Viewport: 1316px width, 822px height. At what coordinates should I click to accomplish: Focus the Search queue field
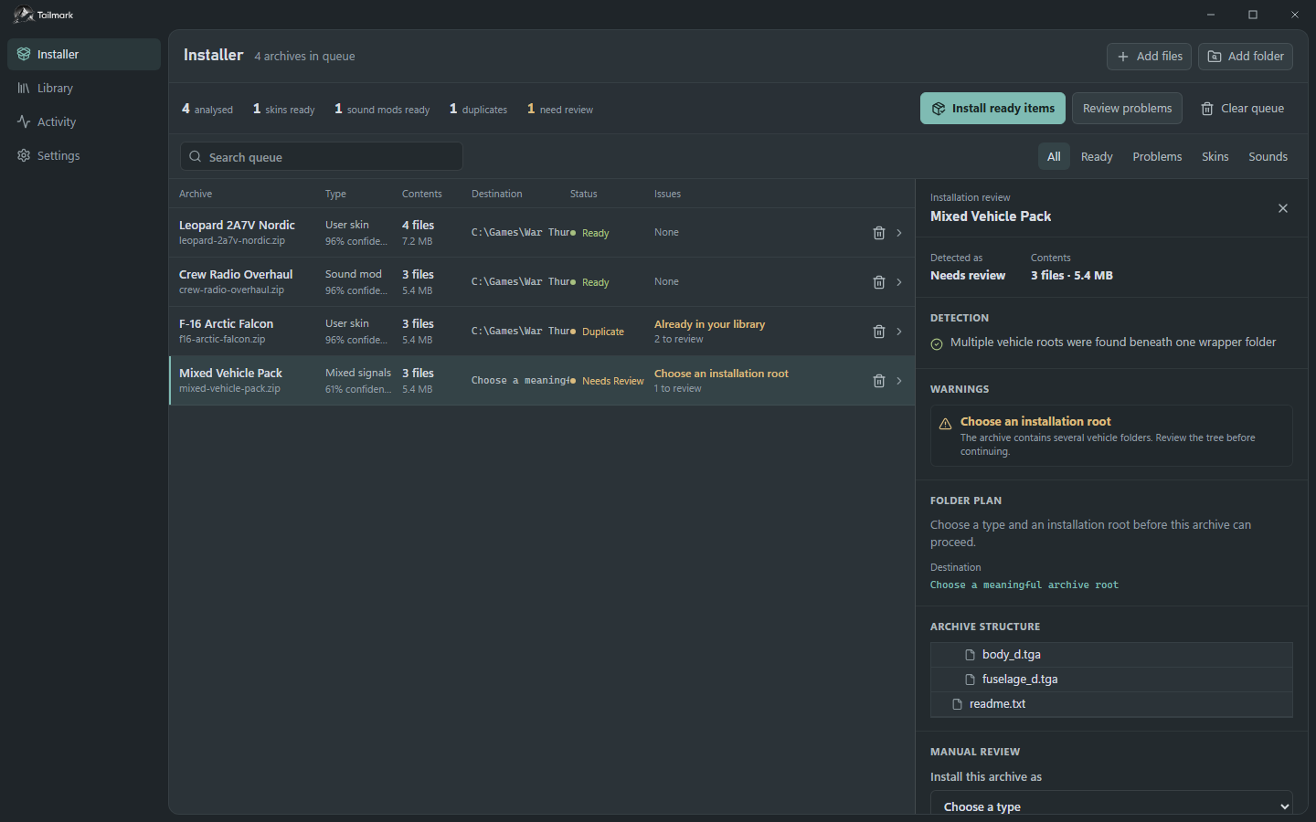tap(322, 156)
